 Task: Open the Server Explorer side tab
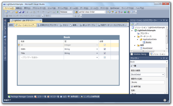(5, 48)
